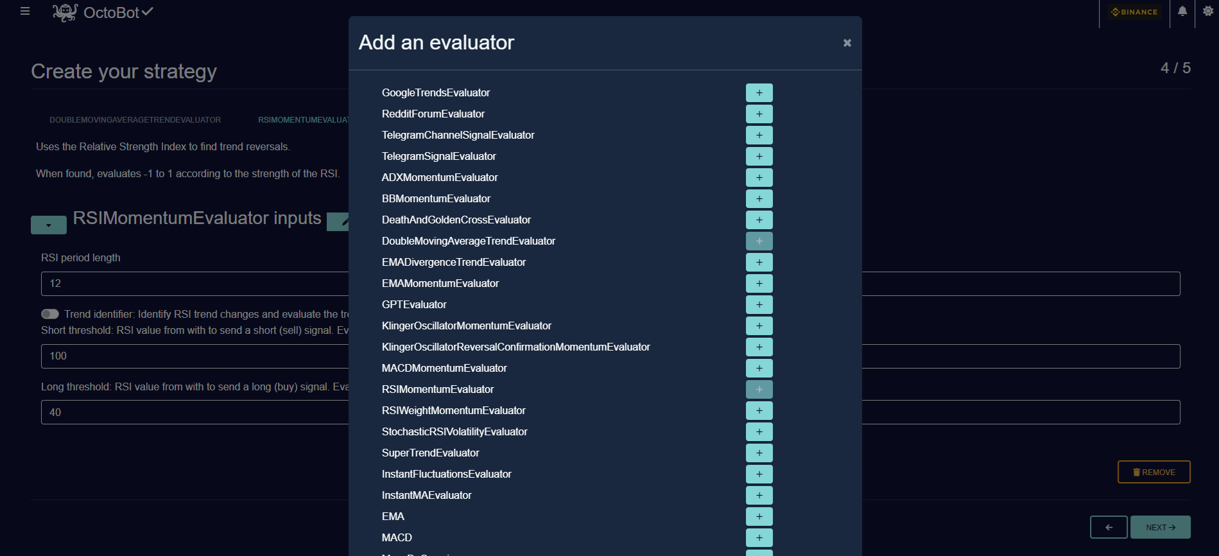Add InstantMAEvaluator with its plus button
The width and height of the screenshot is (1219, 556).
(759, 495)
